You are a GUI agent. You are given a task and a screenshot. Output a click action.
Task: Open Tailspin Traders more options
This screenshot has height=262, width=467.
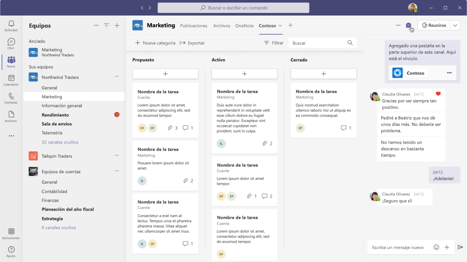point(117,156)
